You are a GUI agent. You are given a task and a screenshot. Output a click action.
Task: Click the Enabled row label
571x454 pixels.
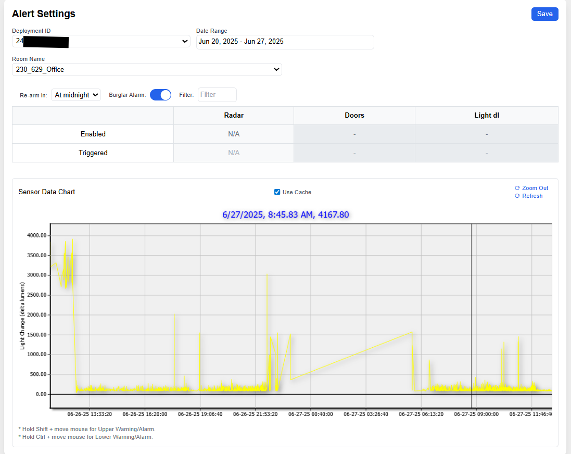point(93,134)
